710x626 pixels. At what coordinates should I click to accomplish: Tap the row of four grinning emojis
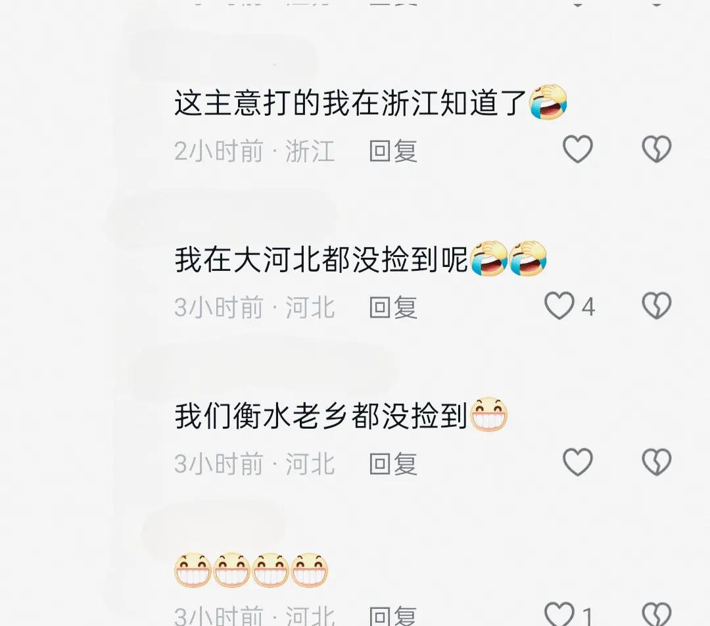(251, 570)
